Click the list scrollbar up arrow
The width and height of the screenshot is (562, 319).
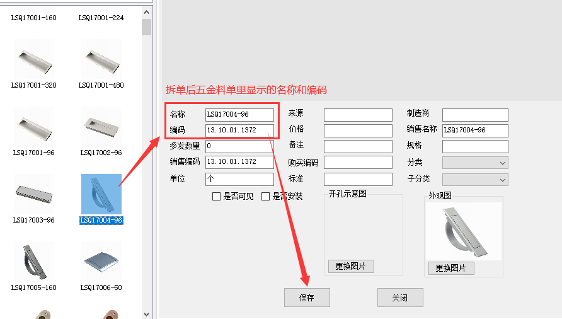pyautogui.click(x=146, y=12)
